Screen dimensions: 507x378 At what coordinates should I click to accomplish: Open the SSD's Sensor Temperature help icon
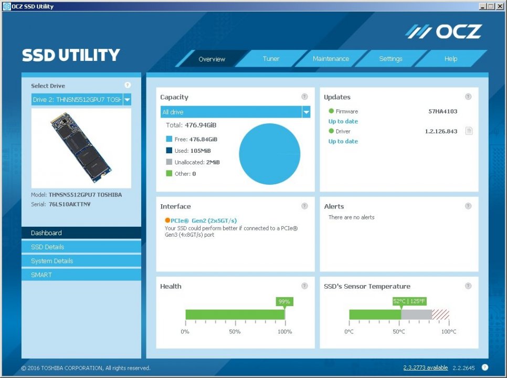pos(468,286)
